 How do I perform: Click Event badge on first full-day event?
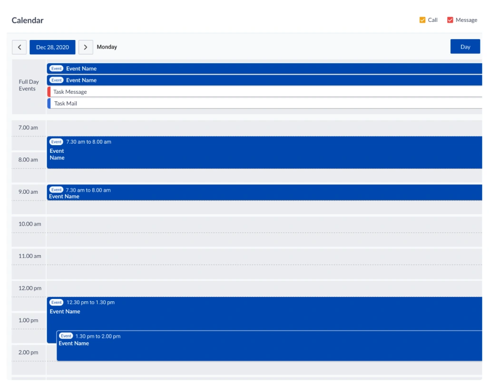coord(57,69)
